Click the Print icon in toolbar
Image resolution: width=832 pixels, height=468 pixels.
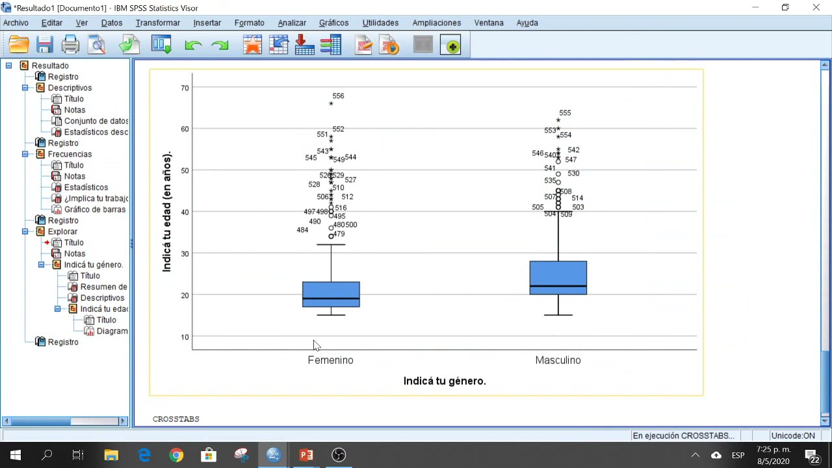[70, 45]
